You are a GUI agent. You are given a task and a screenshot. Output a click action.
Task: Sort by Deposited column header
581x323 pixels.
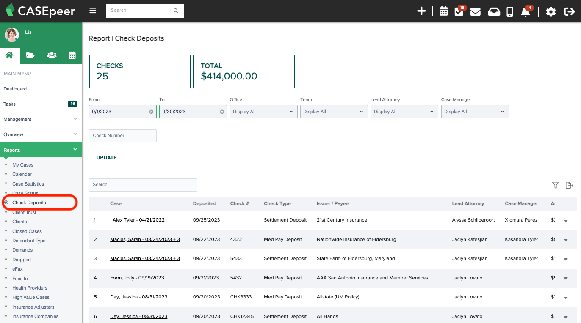[205, 203]
